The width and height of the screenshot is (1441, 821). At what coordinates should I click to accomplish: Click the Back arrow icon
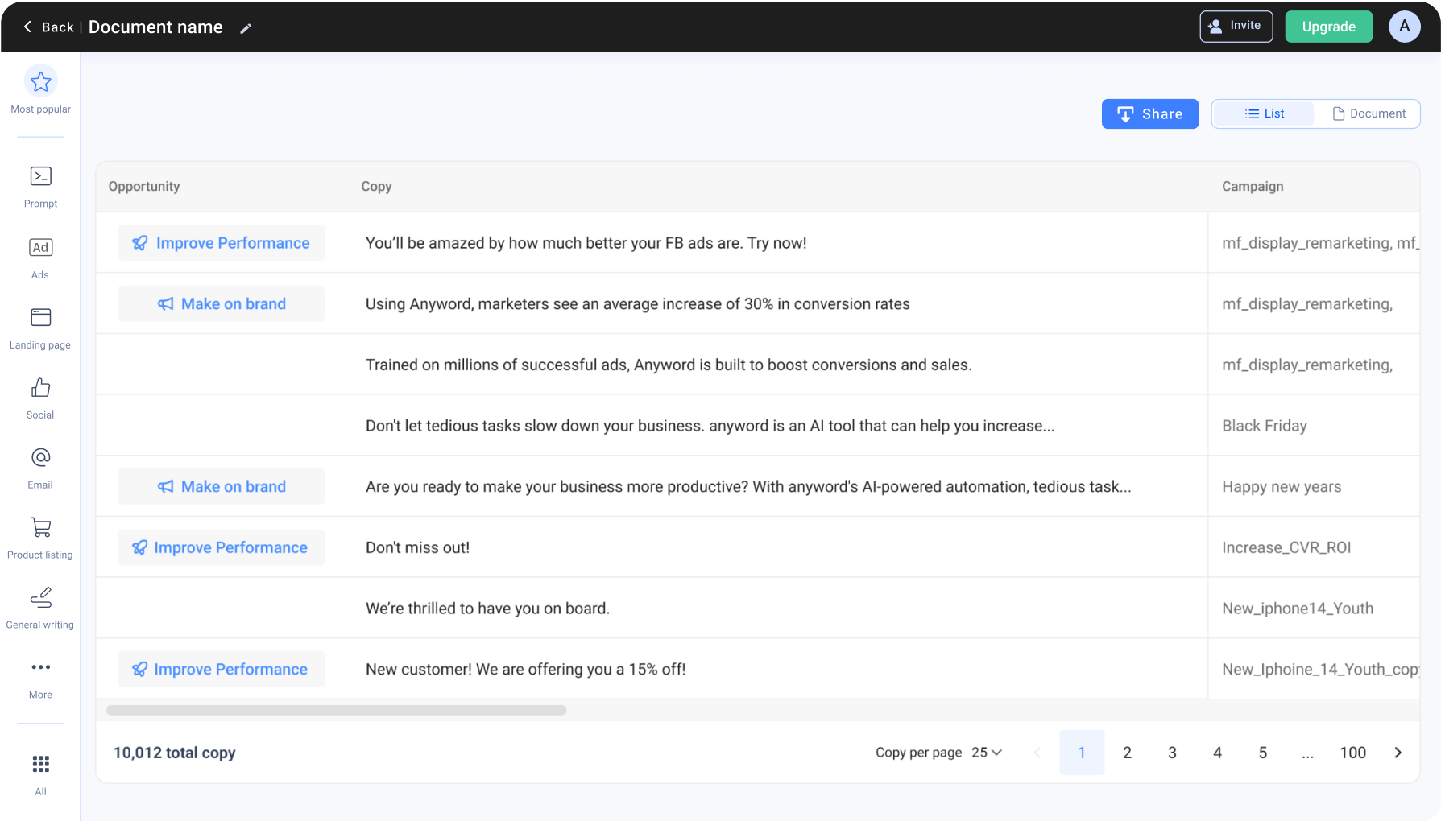pos(27,27)
